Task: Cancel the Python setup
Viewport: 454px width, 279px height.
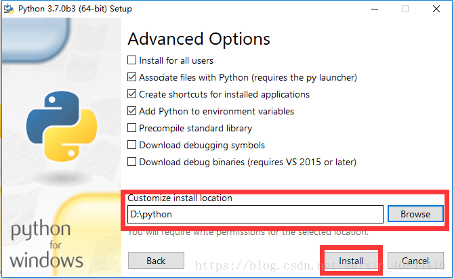Action: [x=415, y=261]
